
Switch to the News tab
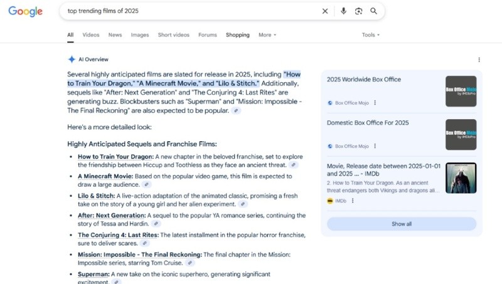point(115,35)
